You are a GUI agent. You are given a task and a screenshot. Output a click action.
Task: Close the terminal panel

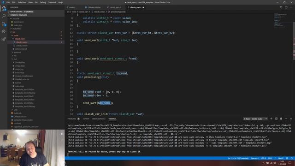pos(291,119)
